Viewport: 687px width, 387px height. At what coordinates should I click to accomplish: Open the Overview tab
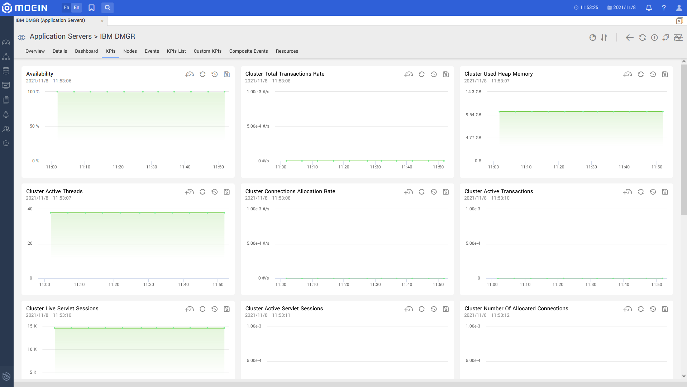35,51
